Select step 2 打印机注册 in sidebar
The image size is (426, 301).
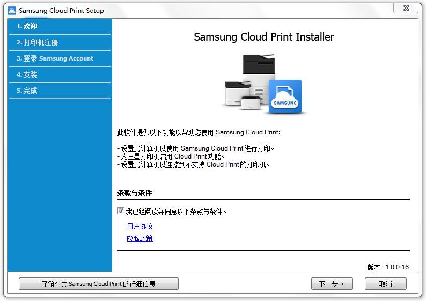tap(60, 42)
